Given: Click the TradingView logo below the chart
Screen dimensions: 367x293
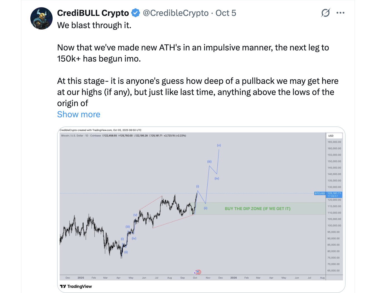Looking at the screenshot, I should [76, 286].
